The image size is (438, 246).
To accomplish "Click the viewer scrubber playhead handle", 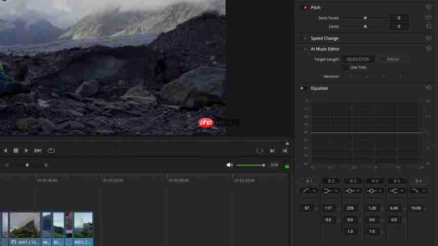I will click(x=287, y=143).
